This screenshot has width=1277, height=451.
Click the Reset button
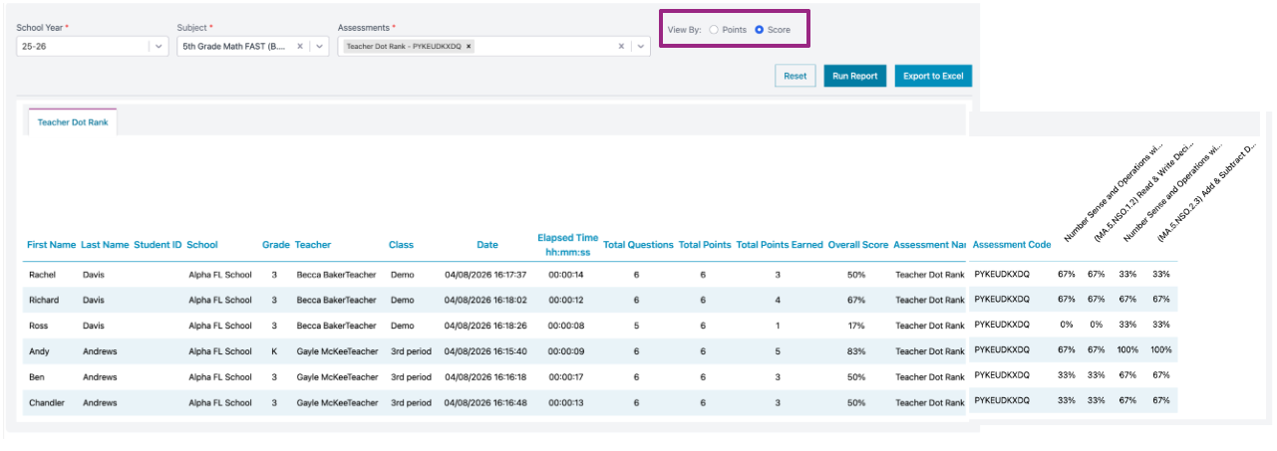pyautogui.click(x=795, y=76)
